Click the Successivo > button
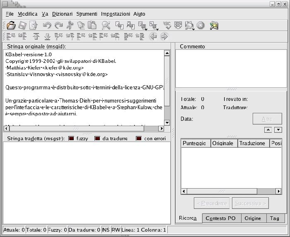Image resolution: width=290 pixels, height=237 pixels. point(250,203)
